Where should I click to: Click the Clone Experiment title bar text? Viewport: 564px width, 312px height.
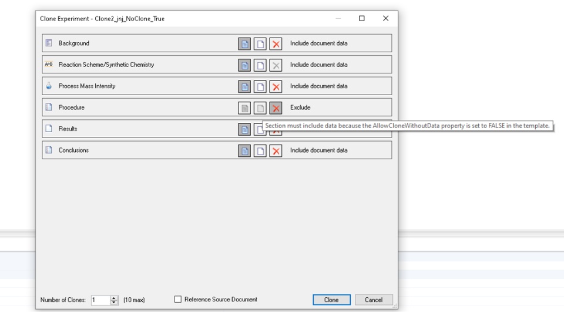(102, 19)
